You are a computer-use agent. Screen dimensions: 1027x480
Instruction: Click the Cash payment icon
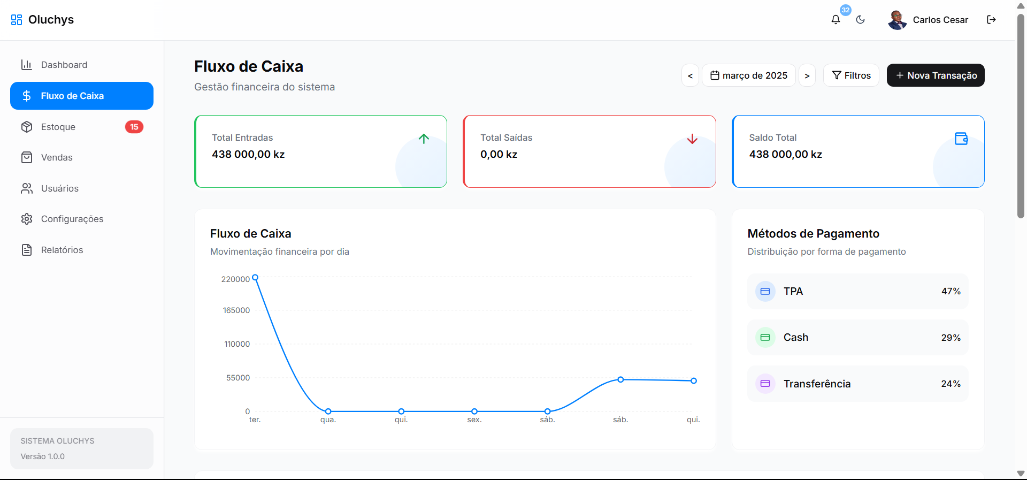[765, 338]
